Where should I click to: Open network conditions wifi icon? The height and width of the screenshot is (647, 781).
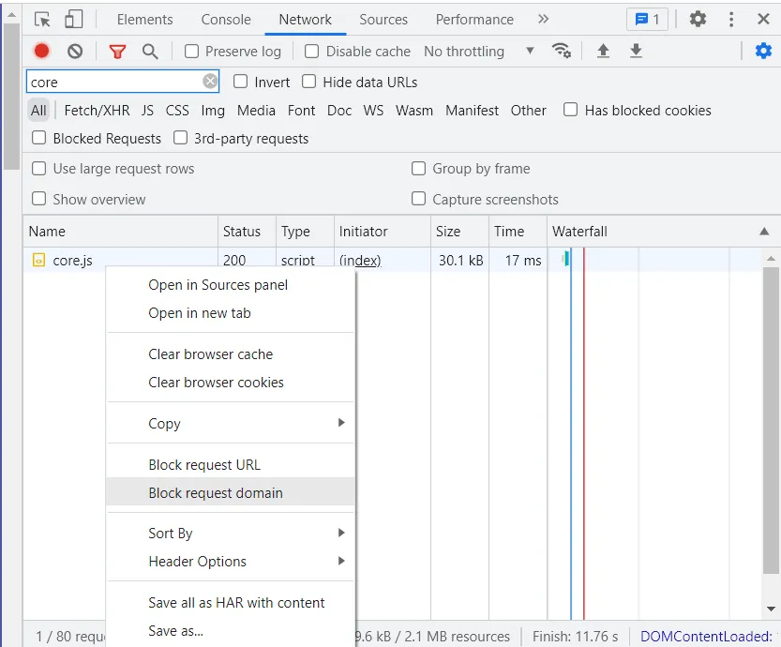pos(562,51)
